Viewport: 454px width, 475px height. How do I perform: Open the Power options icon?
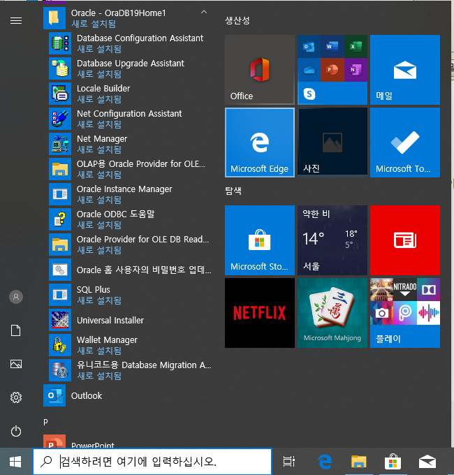pos(16,431)
